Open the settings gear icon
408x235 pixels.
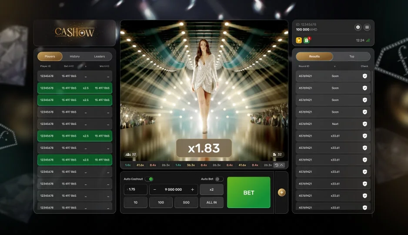click(358, 27)
